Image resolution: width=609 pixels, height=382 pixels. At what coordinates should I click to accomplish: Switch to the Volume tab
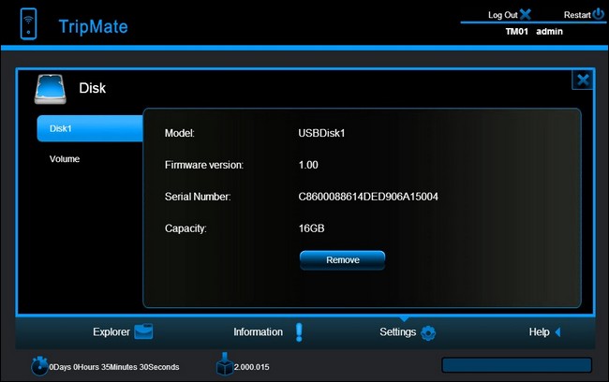pos(65,159)
